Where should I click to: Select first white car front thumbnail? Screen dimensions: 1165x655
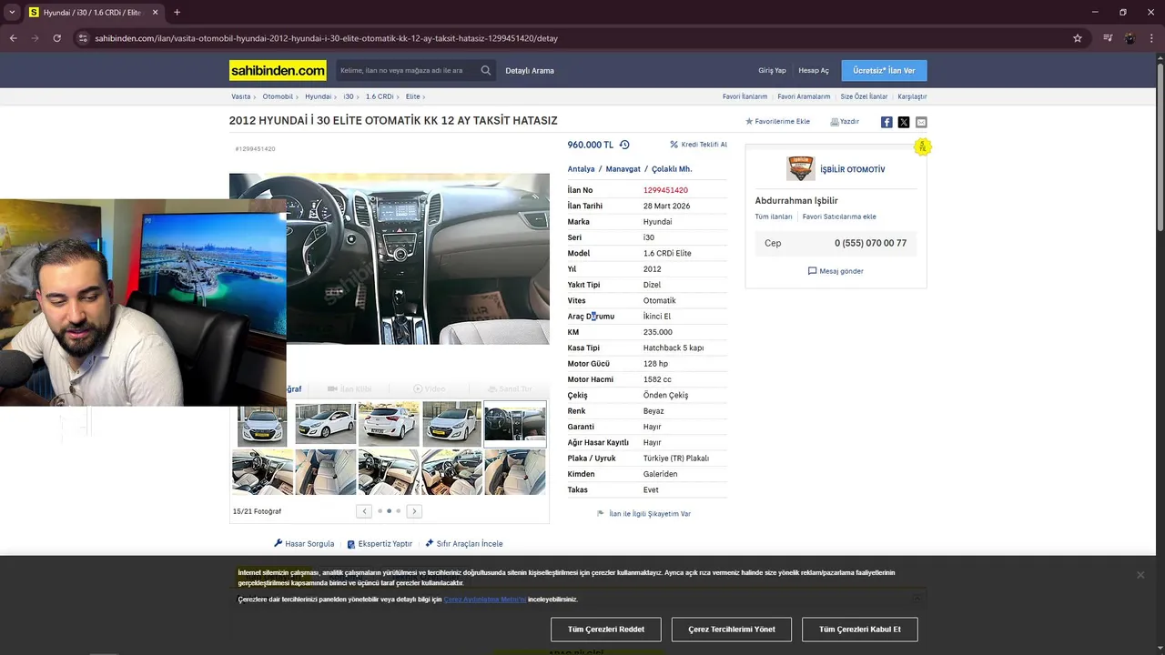coord(262,424)
